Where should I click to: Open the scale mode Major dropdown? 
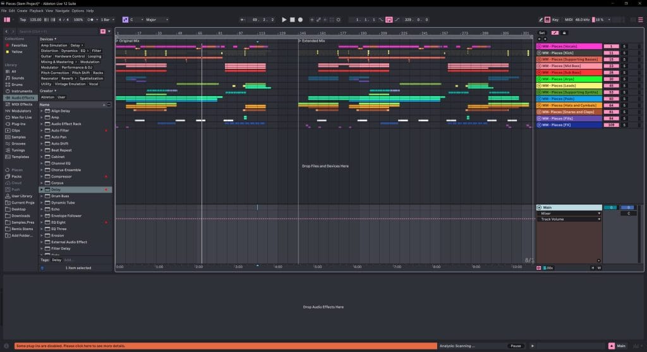coord(157,20)
